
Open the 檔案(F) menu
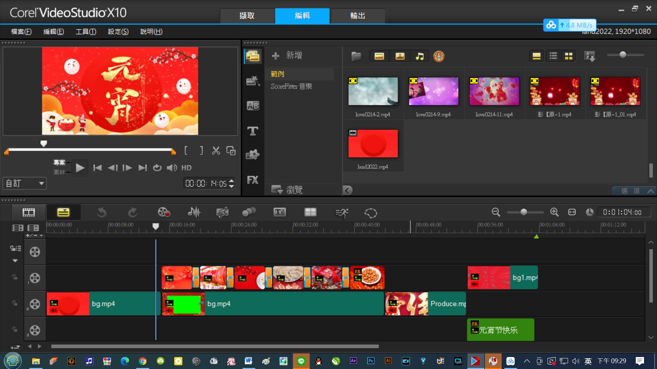(21, 31)
